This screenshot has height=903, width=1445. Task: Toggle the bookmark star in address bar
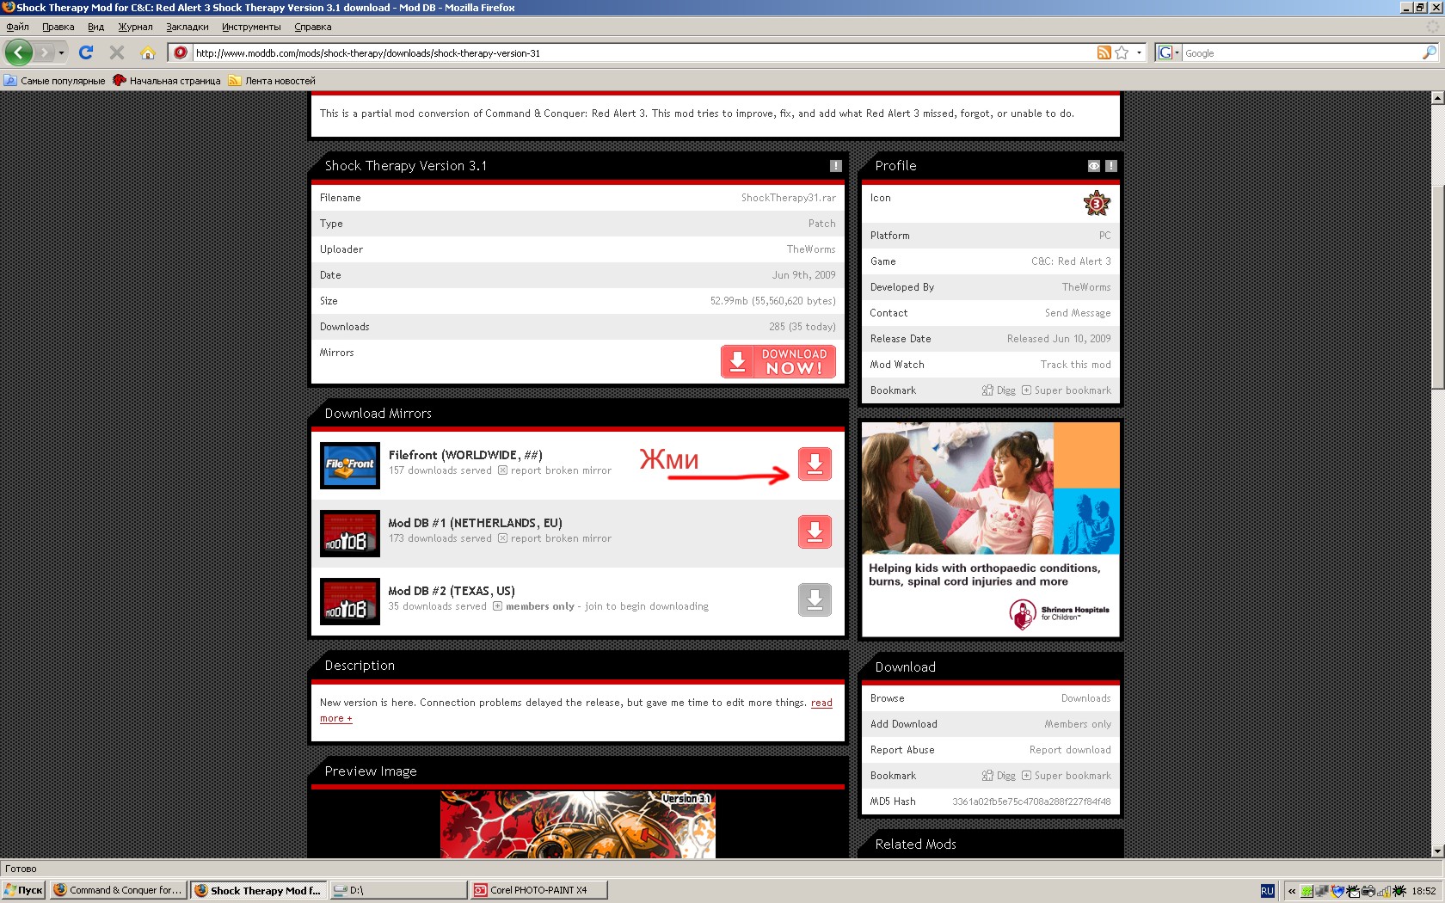(1122, 52)
